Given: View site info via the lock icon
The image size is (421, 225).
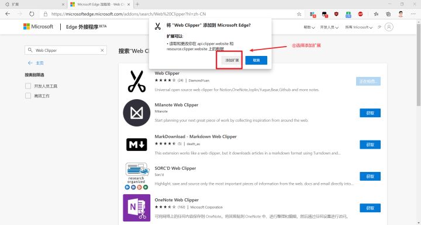Looking at the screenshot, I should coord(46,14).
